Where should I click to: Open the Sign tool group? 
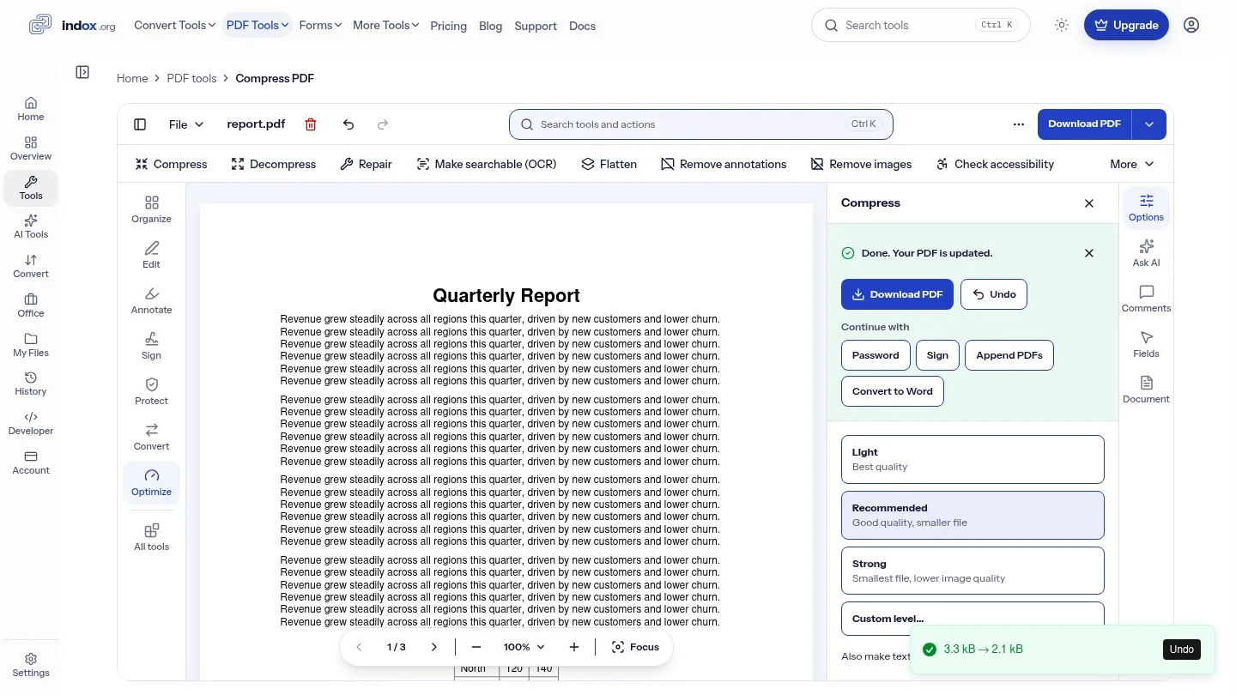(x=152, y=346)
